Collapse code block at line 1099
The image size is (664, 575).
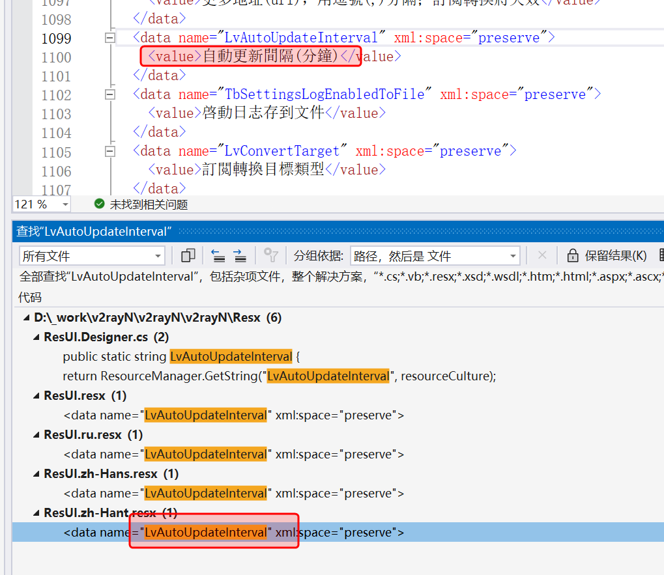109,38
